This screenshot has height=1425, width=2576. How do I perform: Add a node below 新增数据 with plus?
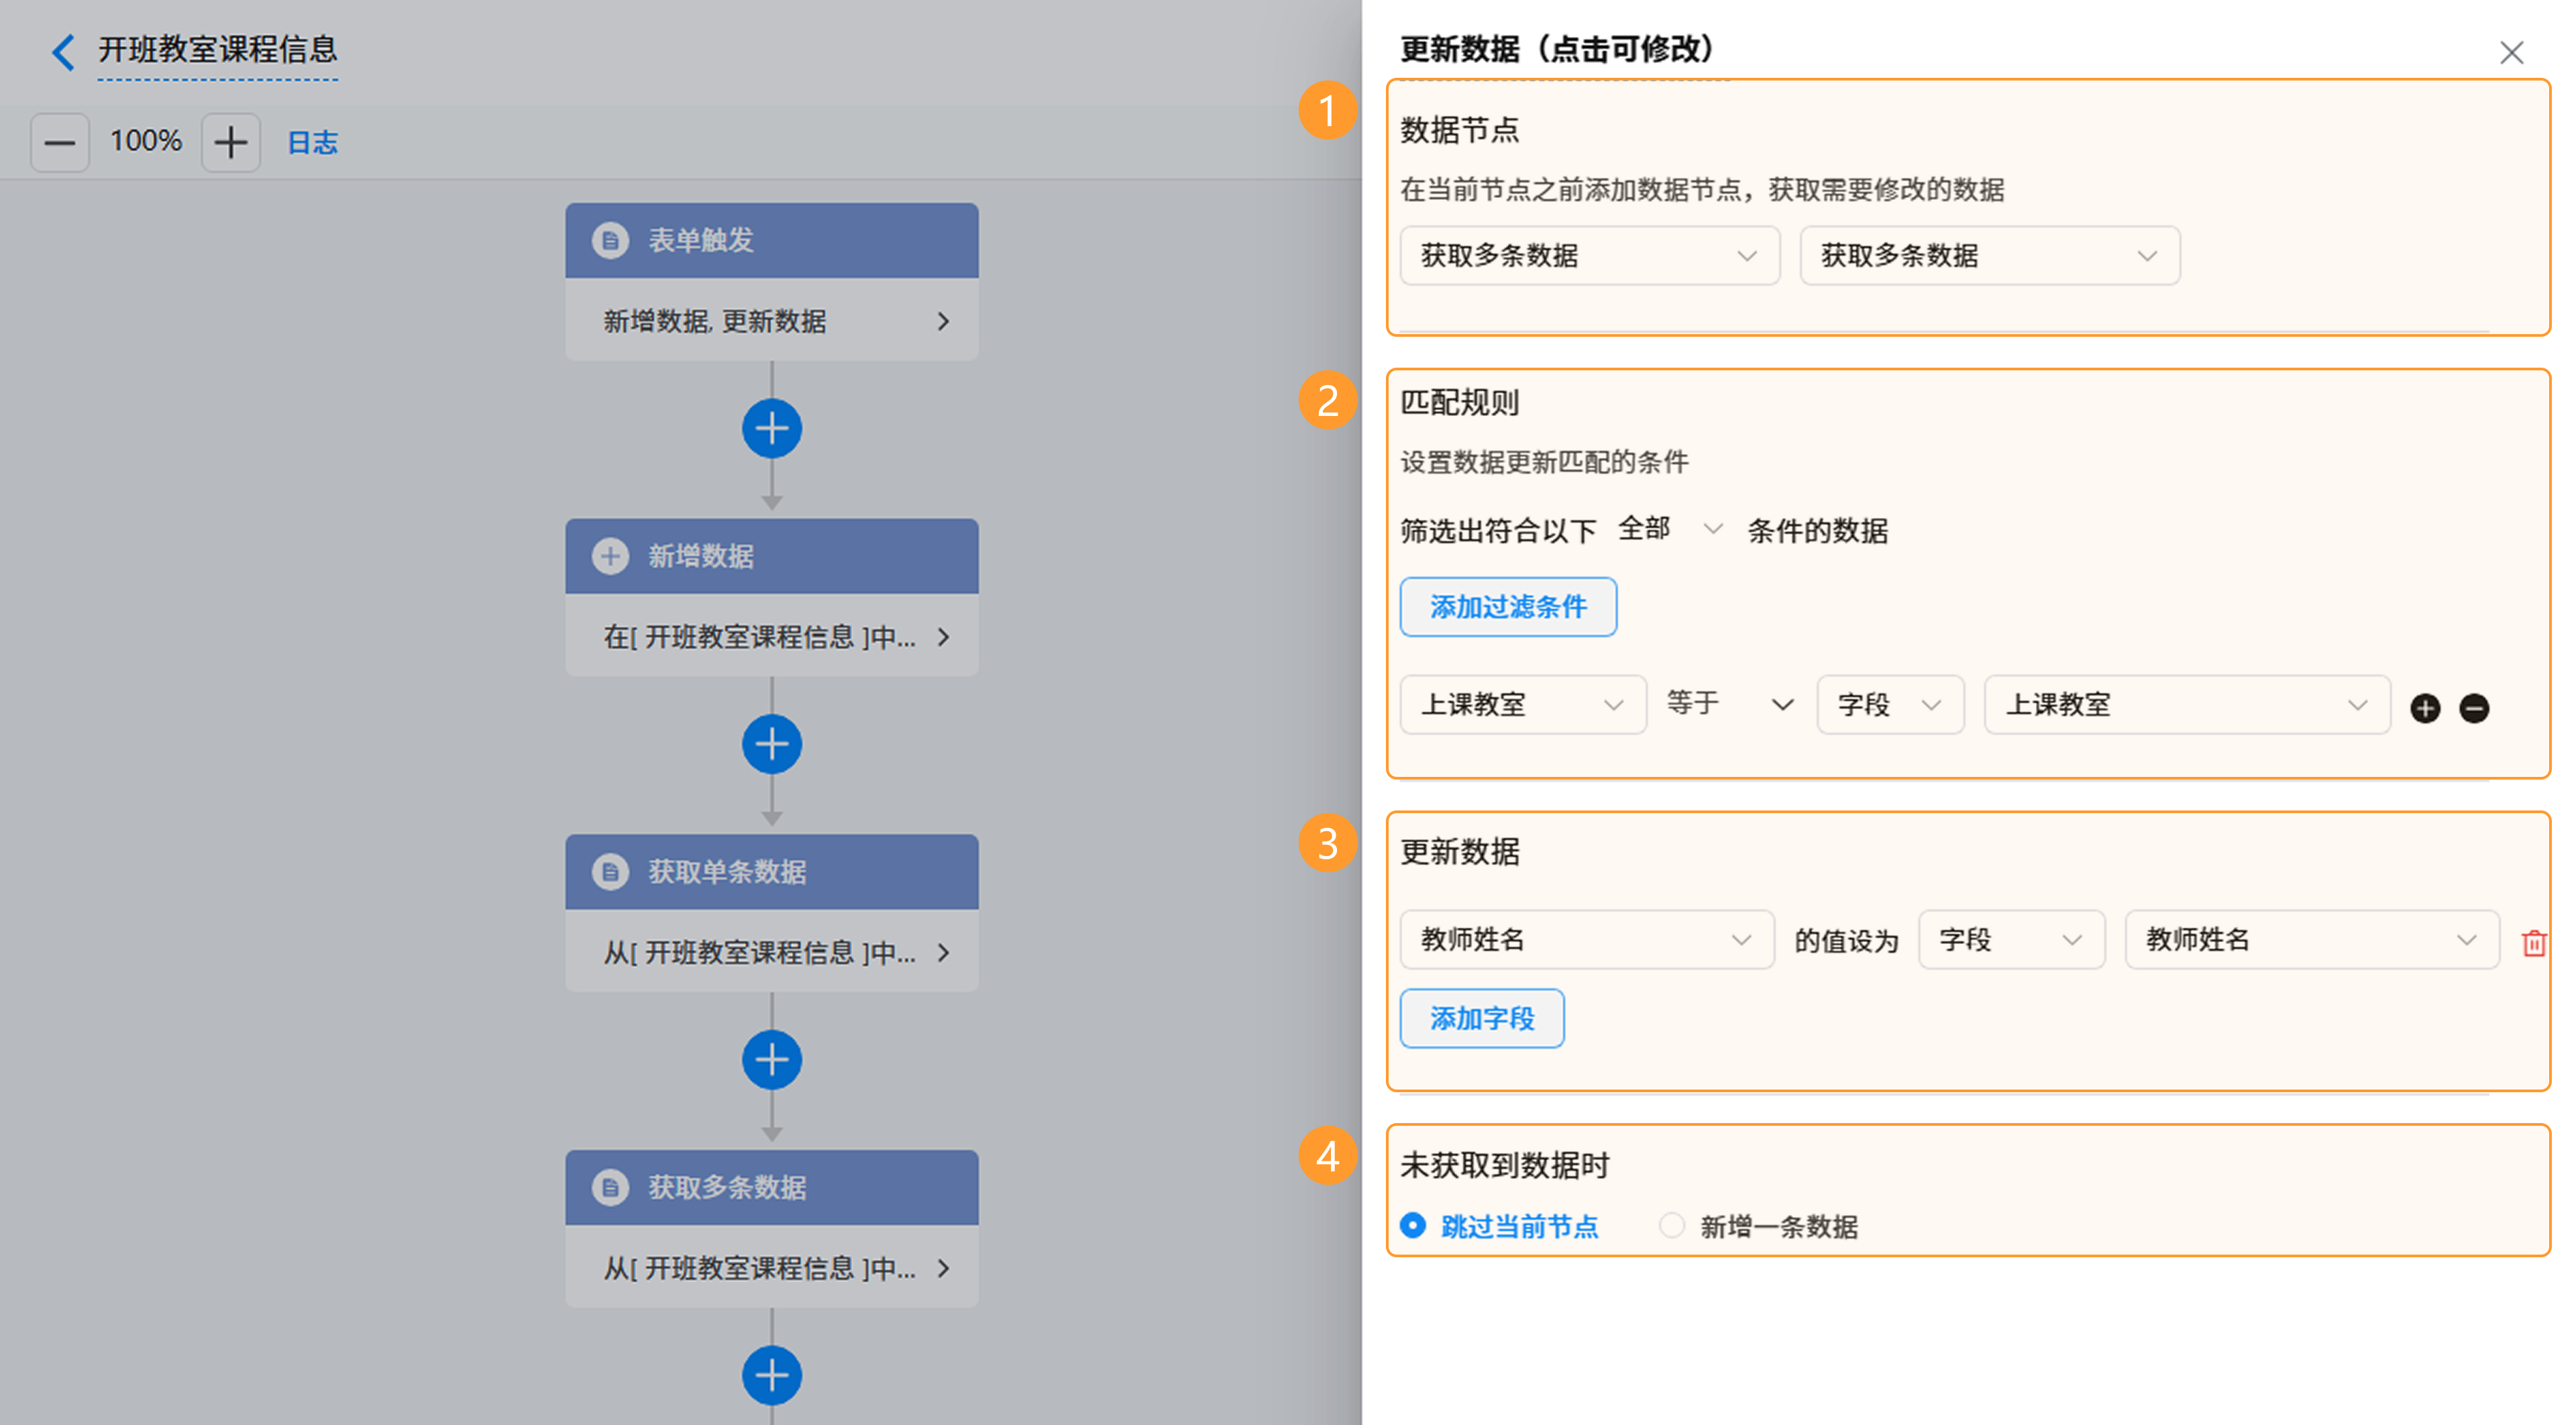click(x=772, y=745)
